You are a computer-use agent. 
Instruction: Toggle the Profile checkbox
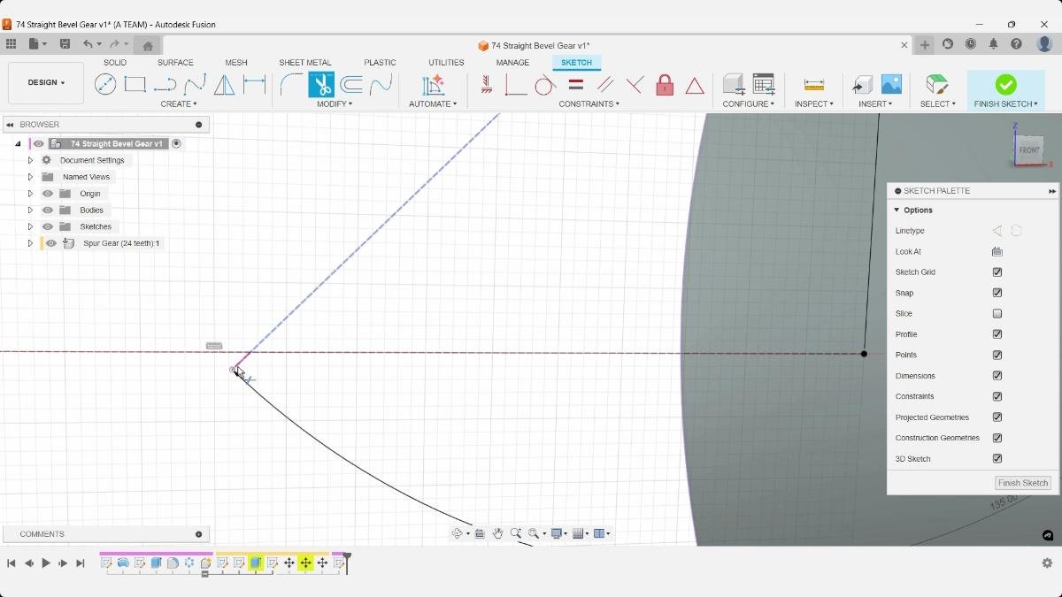point(997,334)
